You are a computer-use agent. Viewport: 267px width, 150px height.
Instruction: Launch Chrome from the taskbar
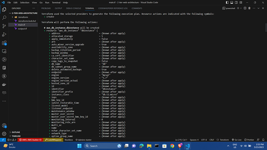click(x=172, y=146)
